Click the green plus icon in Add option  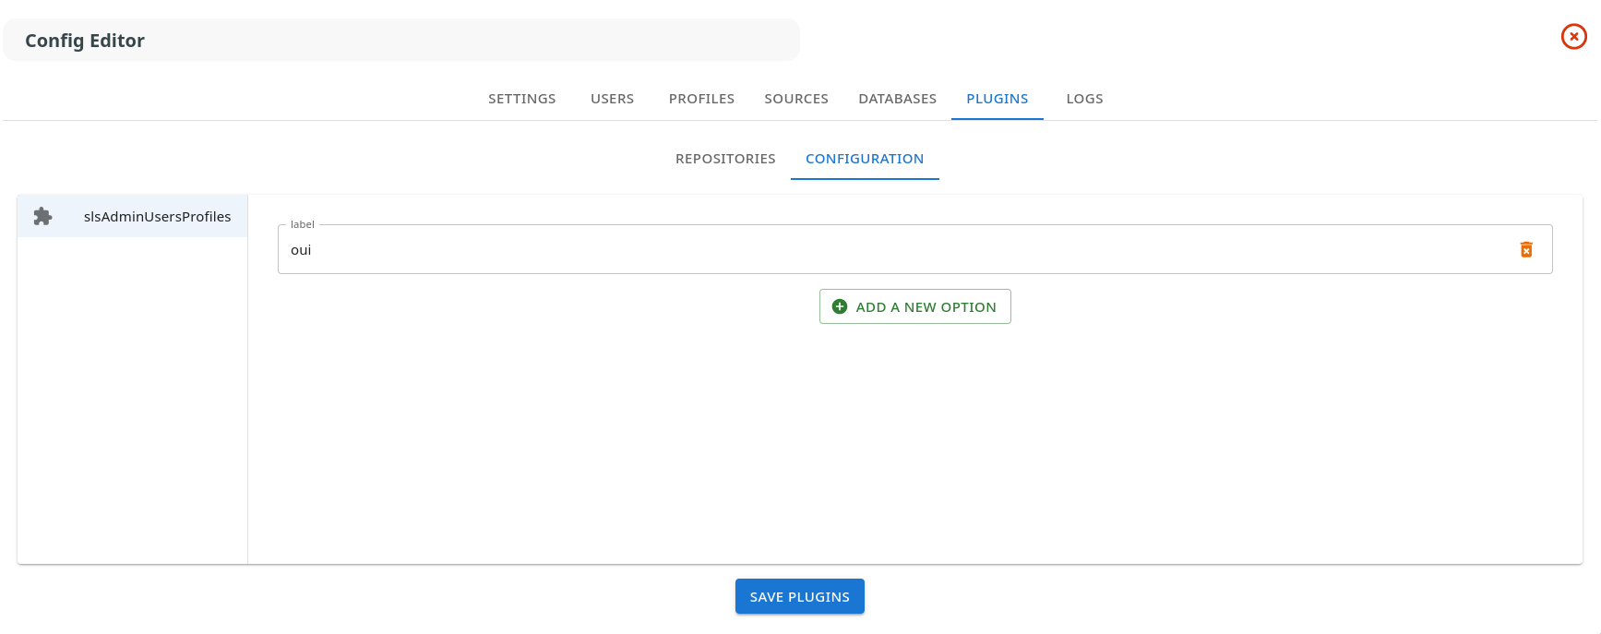pyautogui.click(x=840, y=306)
